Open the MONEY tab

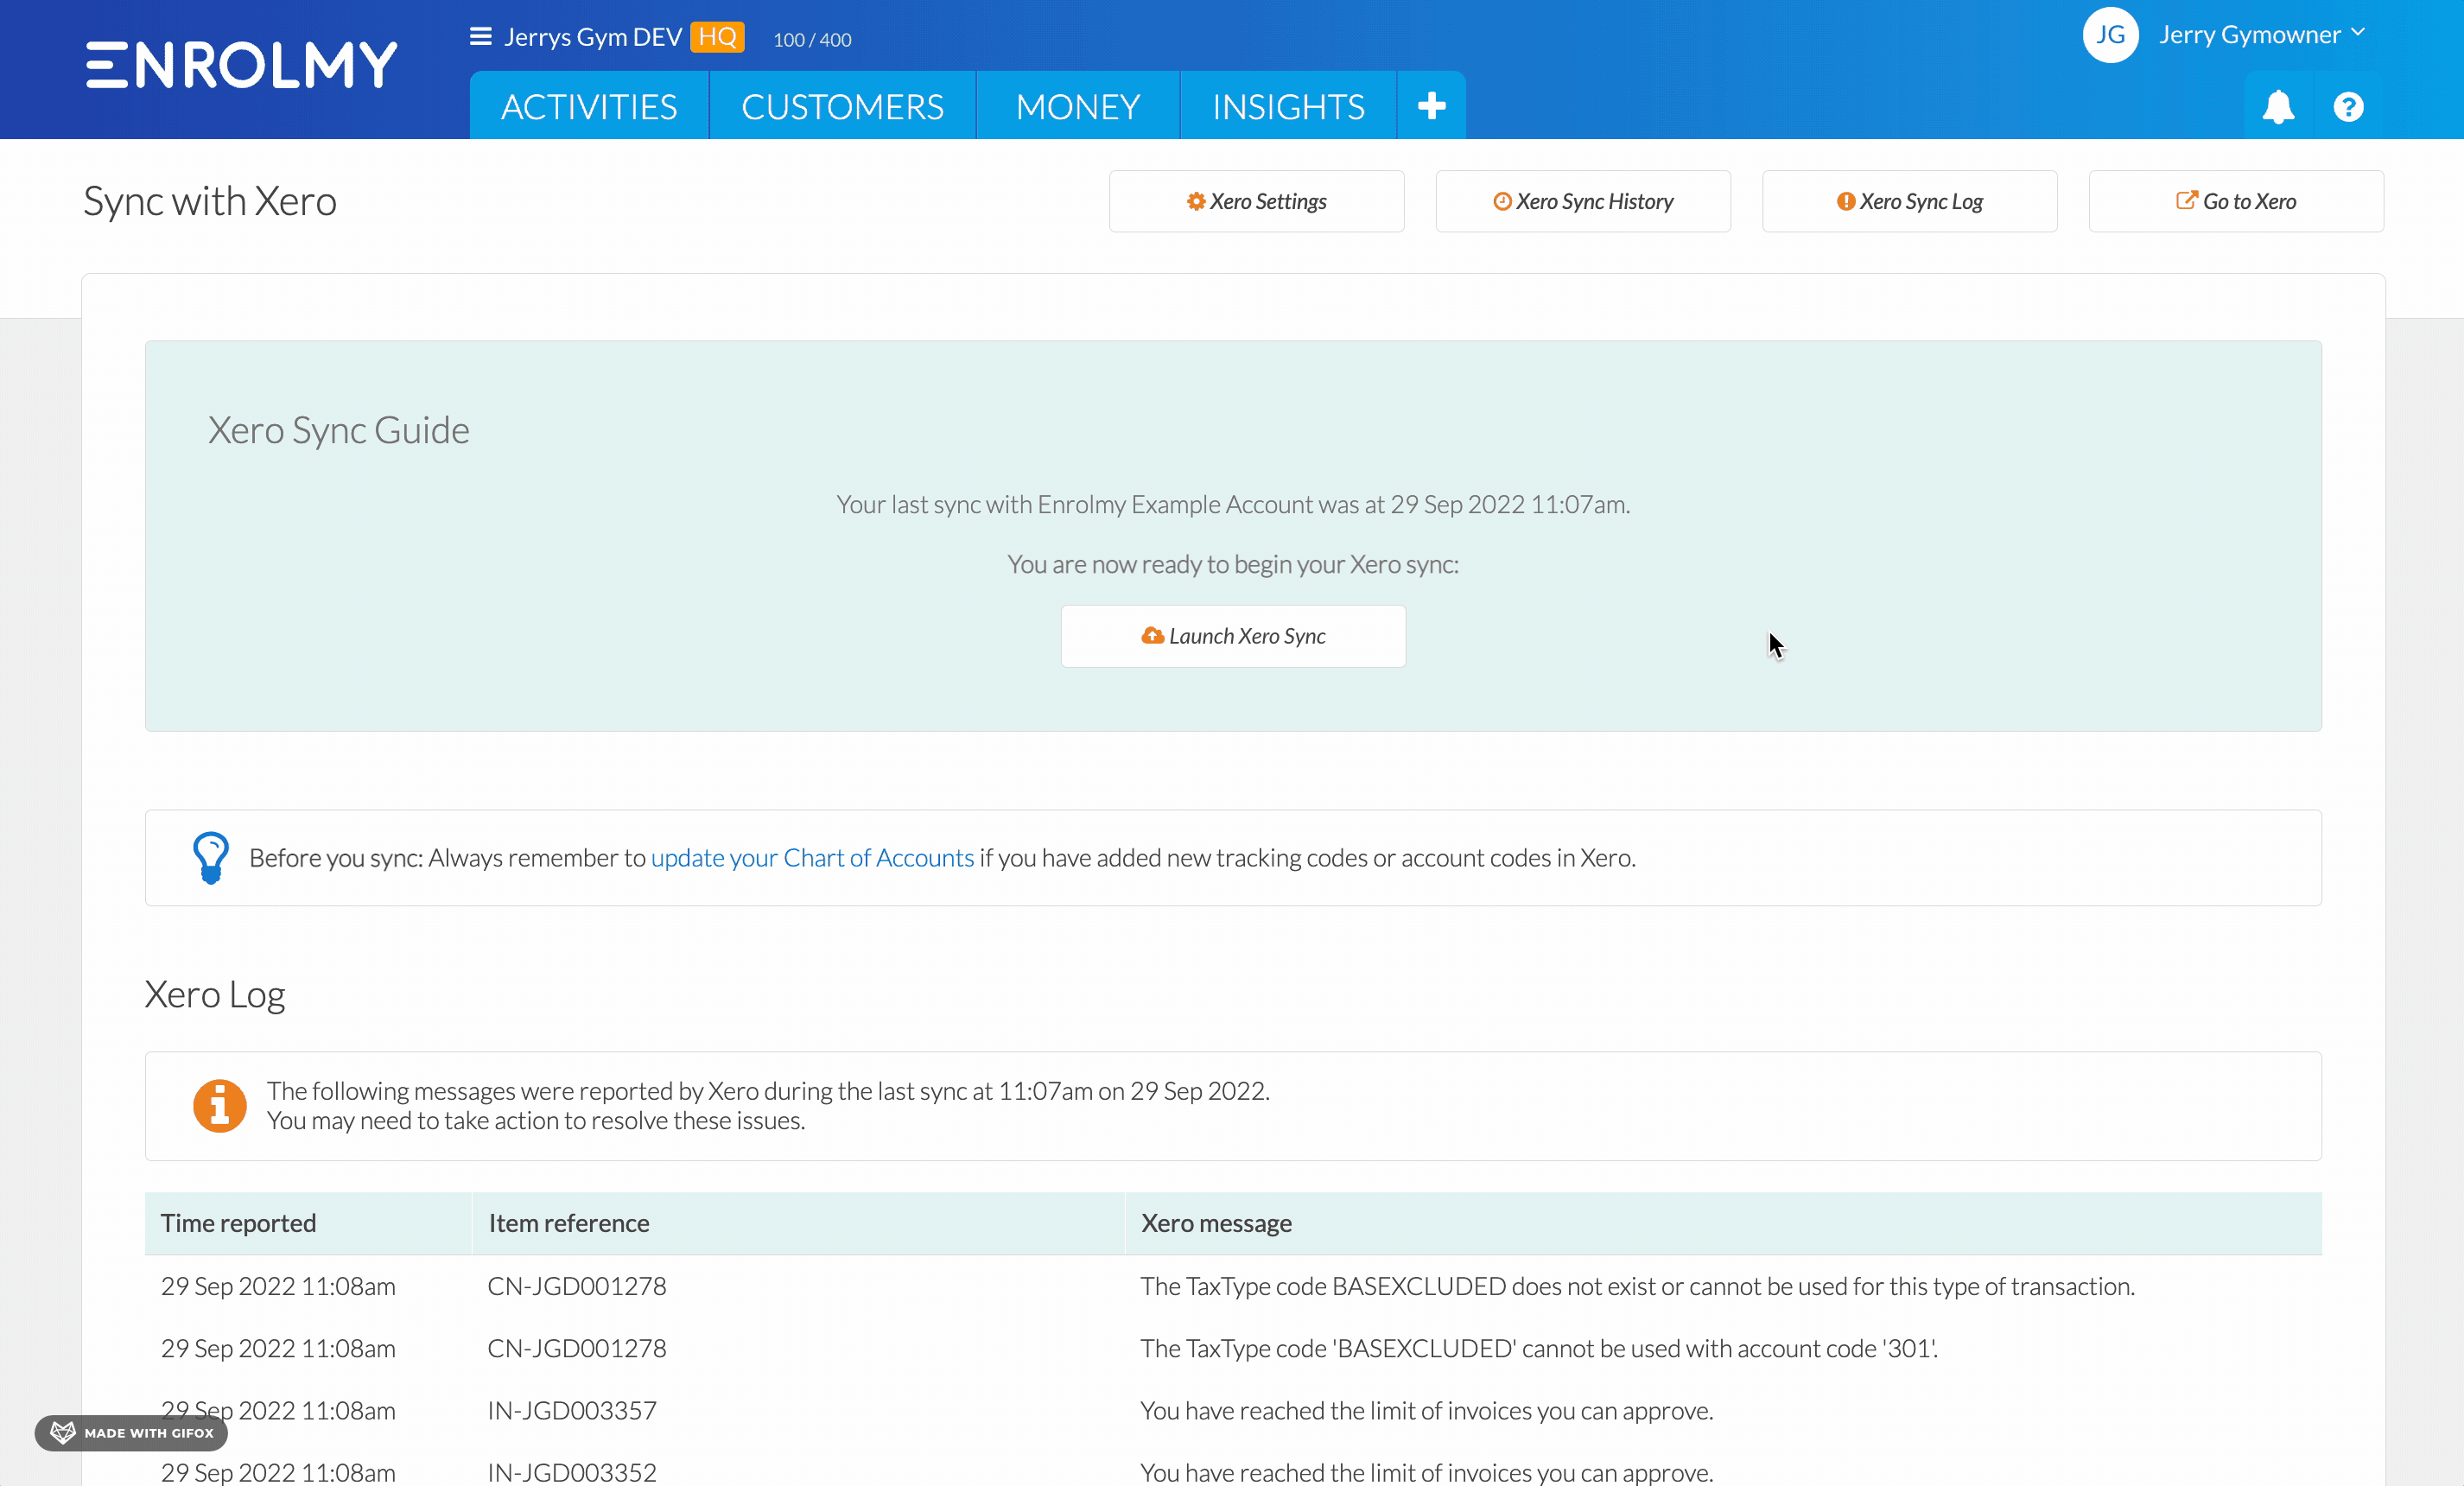[x=1078, y=106]
